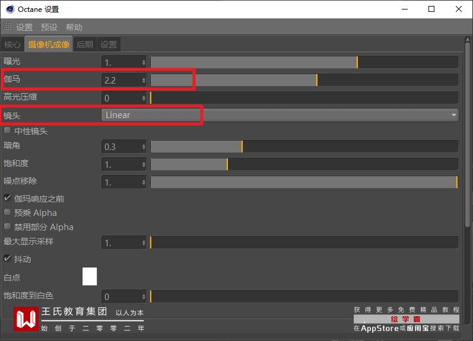Click the 暗角 spinner arrows
Image resolution: width=473 pixels, height=341 pixels.
[x=144, y=147]
